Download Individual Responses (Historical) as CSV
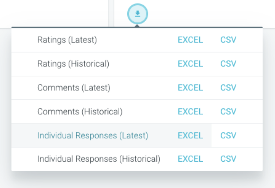 (x=228, y=159)
